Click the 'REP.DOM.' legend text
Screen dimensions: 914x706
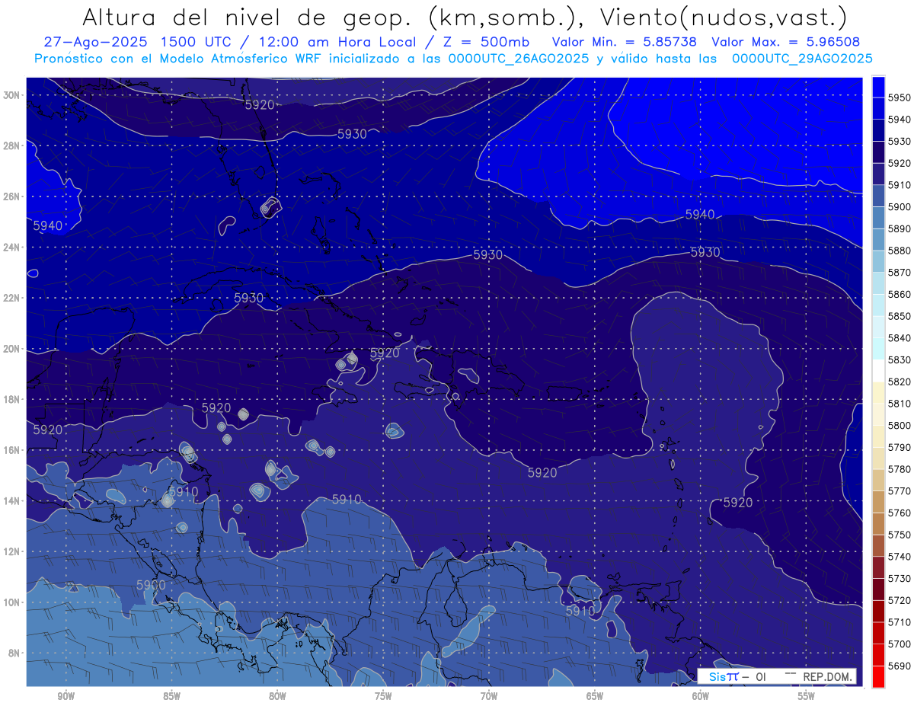[x=827, y=676]
